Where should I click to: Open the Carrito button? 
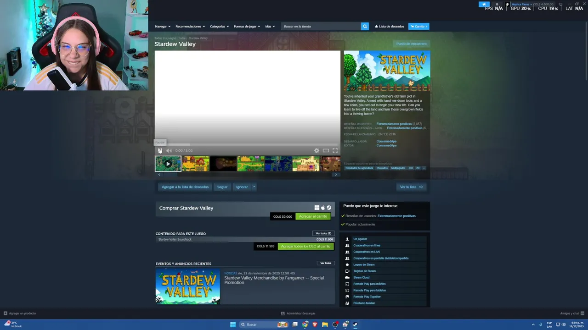[x=419, y=27]
